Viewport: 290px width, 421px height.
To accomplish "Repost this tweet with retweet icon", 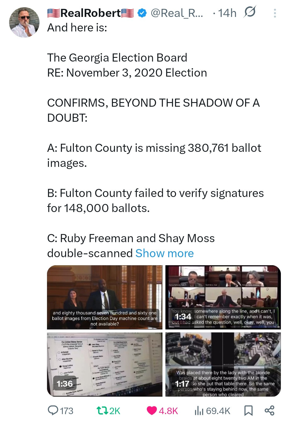I will (102, 410).
